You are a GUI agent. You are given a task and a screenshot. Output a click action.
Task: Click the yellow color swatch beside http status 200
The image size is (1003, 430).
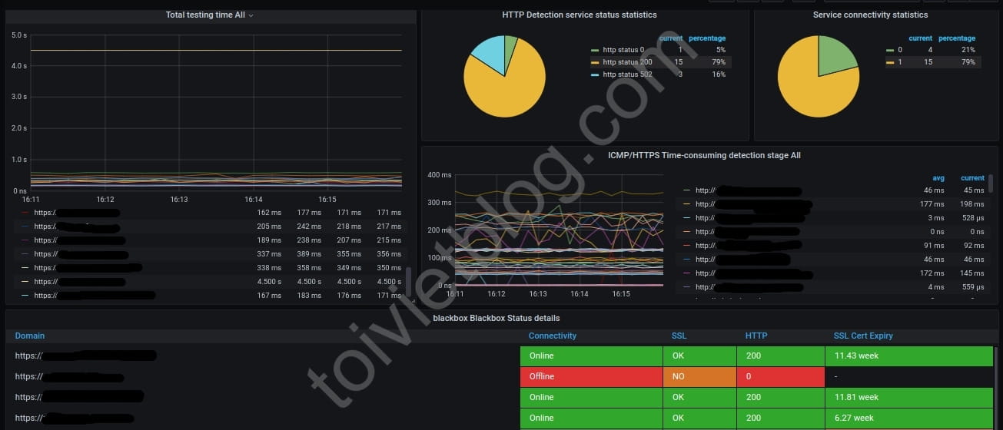pyautogui.click(x=595, y=62)
